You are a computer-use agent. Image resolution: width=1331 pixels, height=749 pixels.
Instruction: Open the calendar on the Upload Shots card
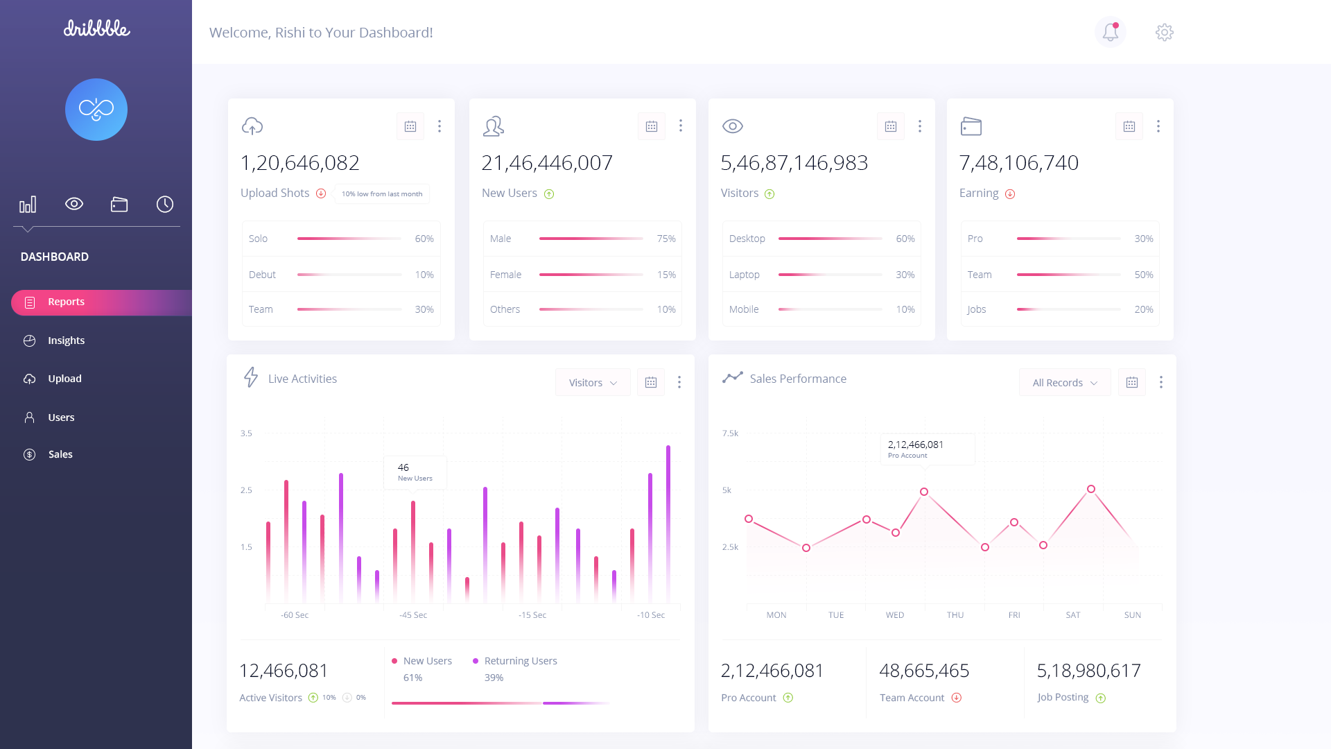[x=410, y=126]
